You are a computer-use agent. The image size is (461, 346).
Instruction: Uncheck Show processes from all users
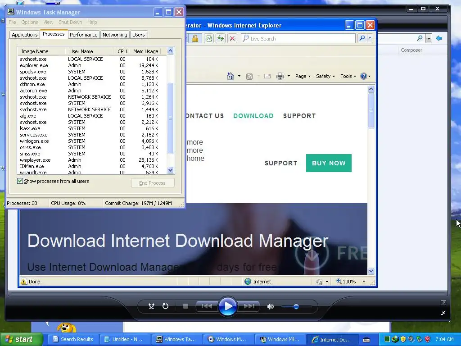tap(20, 181)
